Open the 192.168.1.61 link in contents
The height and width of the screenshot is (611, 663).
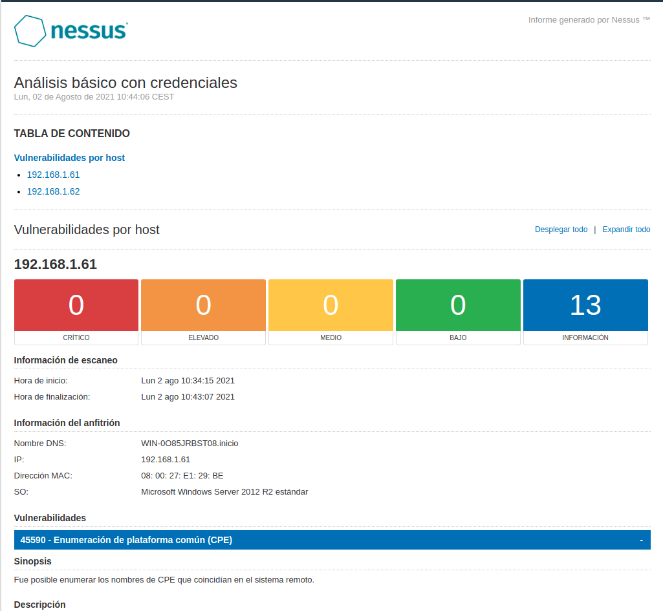click(53, 175)
